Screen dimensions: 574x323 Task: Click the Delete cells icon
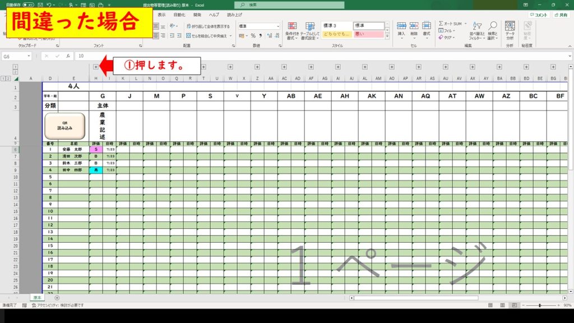(414, 26)
